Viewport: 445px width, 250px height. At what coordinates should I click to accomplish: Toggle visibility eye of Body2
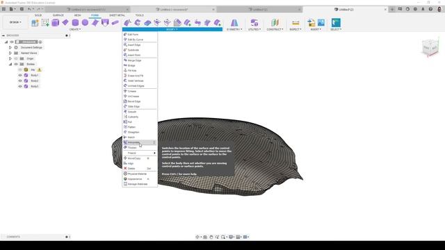tap(20, 81)
